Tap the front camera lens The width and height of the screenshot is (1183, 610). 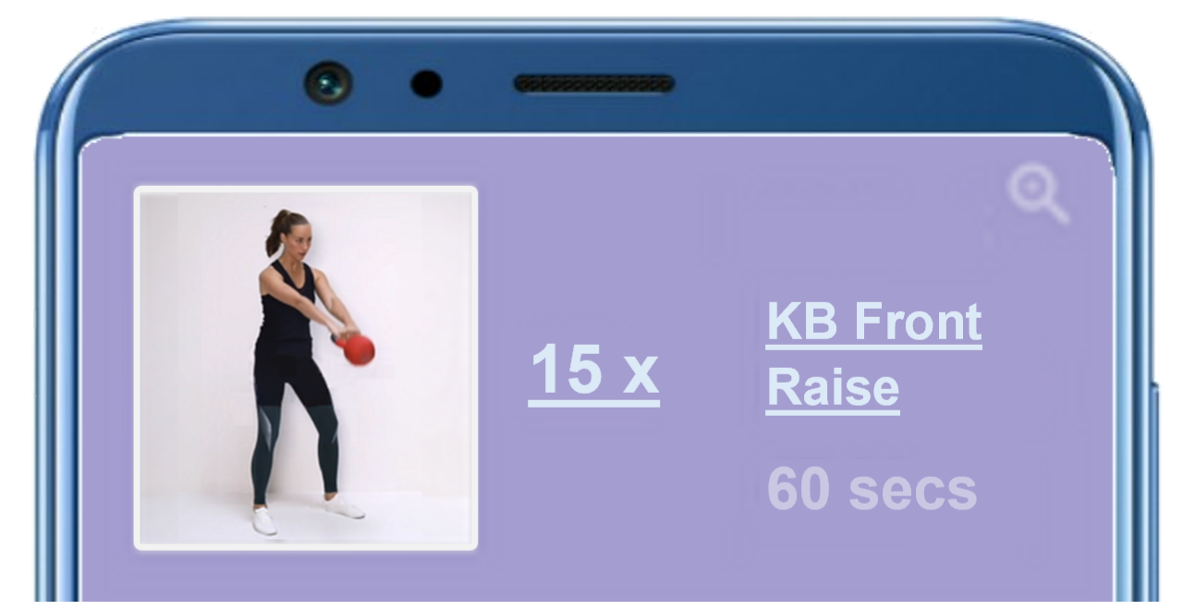(x=328, y=83)
